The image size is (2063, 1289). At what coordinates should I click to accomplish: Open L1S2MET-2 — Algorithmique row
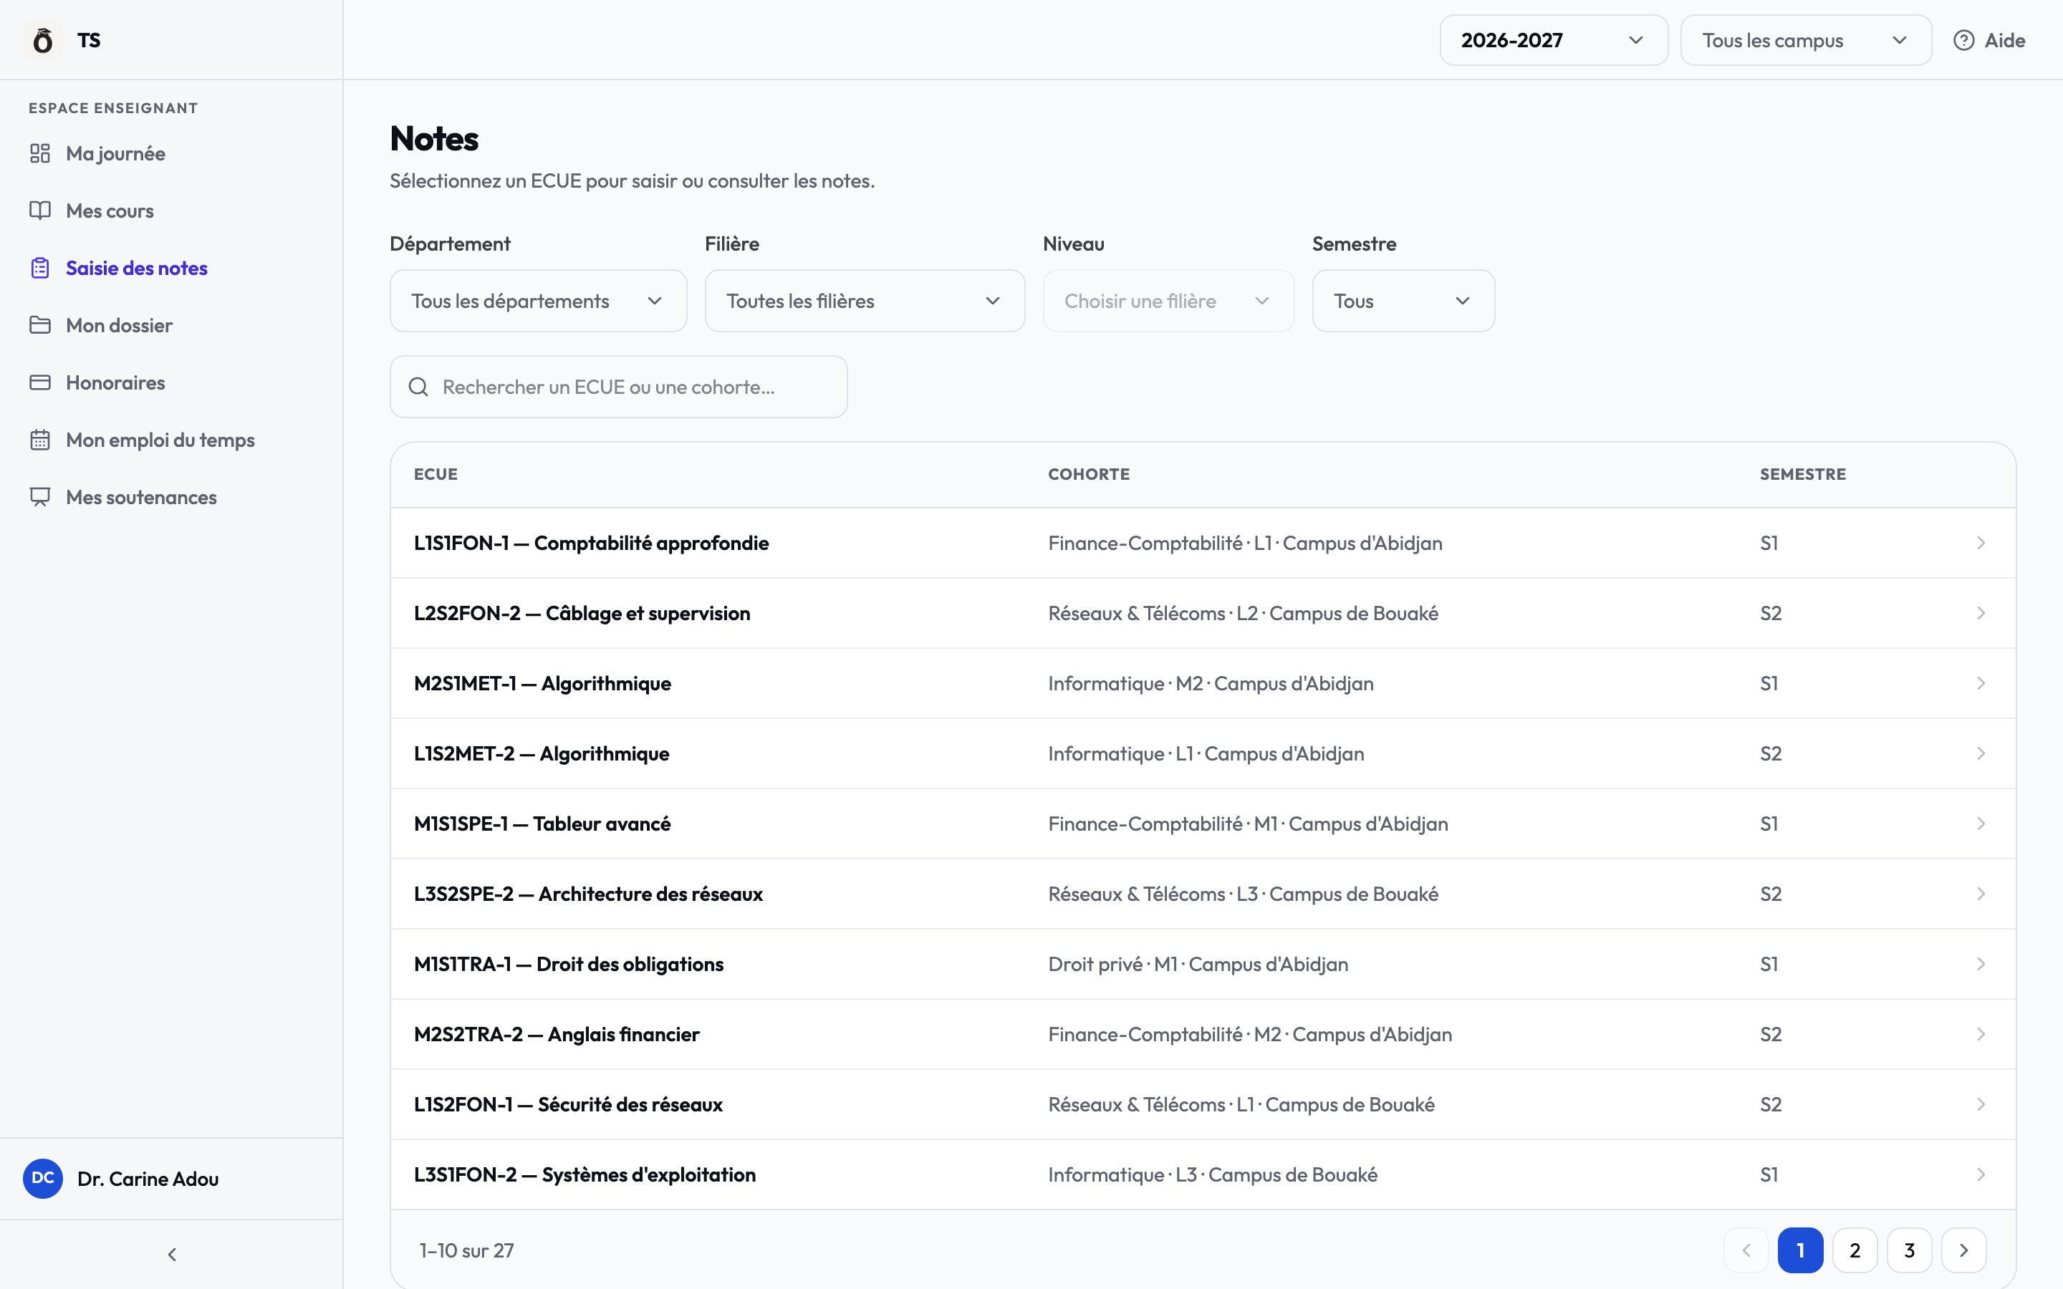click(1203, 753)
